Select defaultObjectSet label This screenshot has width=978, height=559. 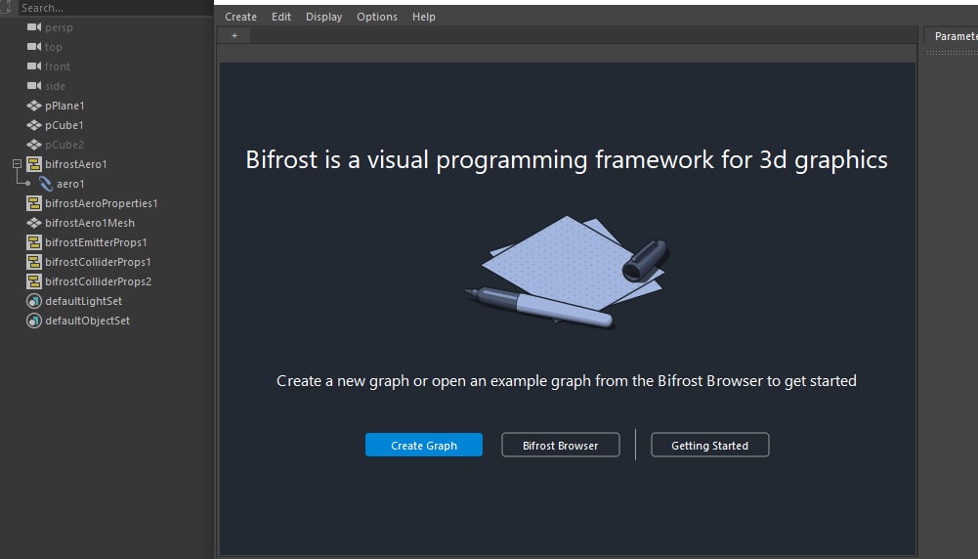tap(87, 321)
